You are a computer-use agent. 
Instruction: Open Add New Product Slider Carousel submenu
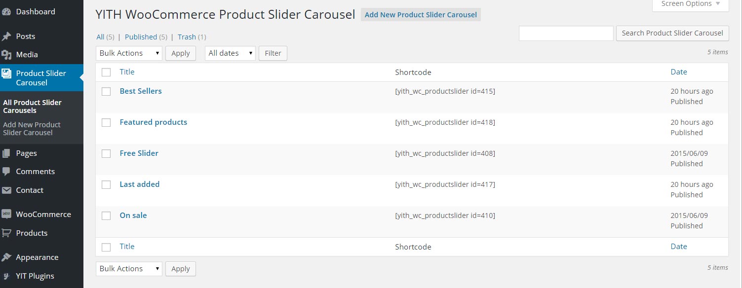point(32,129)
